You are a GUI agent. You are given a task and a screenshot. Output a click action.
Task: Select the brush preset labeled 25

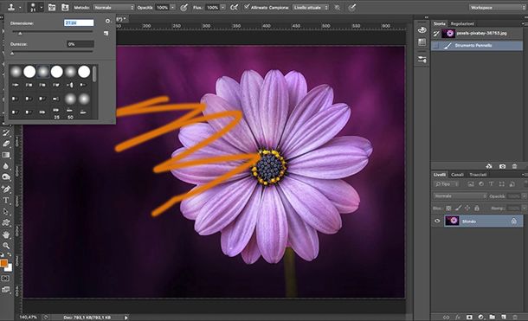pos(56,112)
